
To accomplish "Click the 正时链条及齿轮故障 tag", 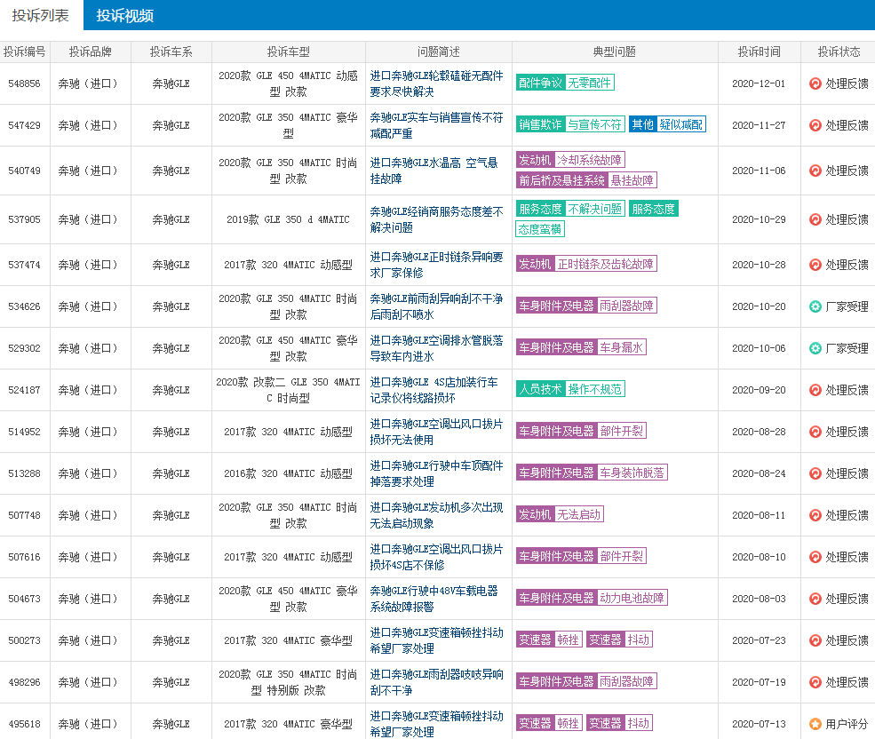I will click(606, 264).
